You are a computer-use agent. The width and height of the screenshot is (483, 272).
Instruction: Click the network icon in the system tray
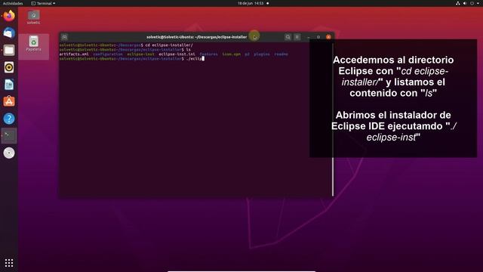coord(458,3)
